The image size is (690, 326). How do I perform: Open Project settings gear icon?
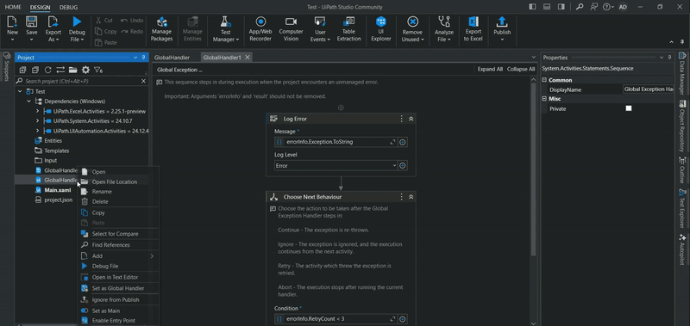point(85,70)
